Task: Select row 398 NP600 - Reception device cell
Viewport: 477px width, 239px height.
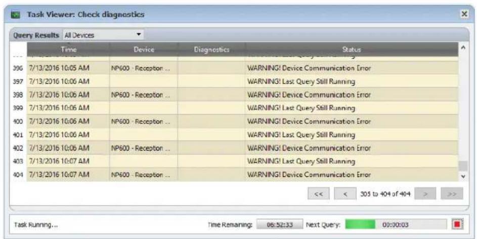Action: pos(144,95)
